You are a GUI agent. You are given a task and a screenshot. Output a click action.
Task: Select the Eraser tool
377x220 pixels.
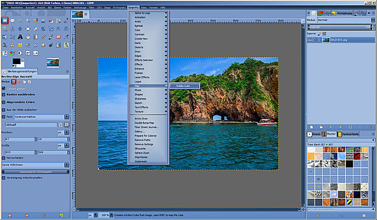[58, 37]
